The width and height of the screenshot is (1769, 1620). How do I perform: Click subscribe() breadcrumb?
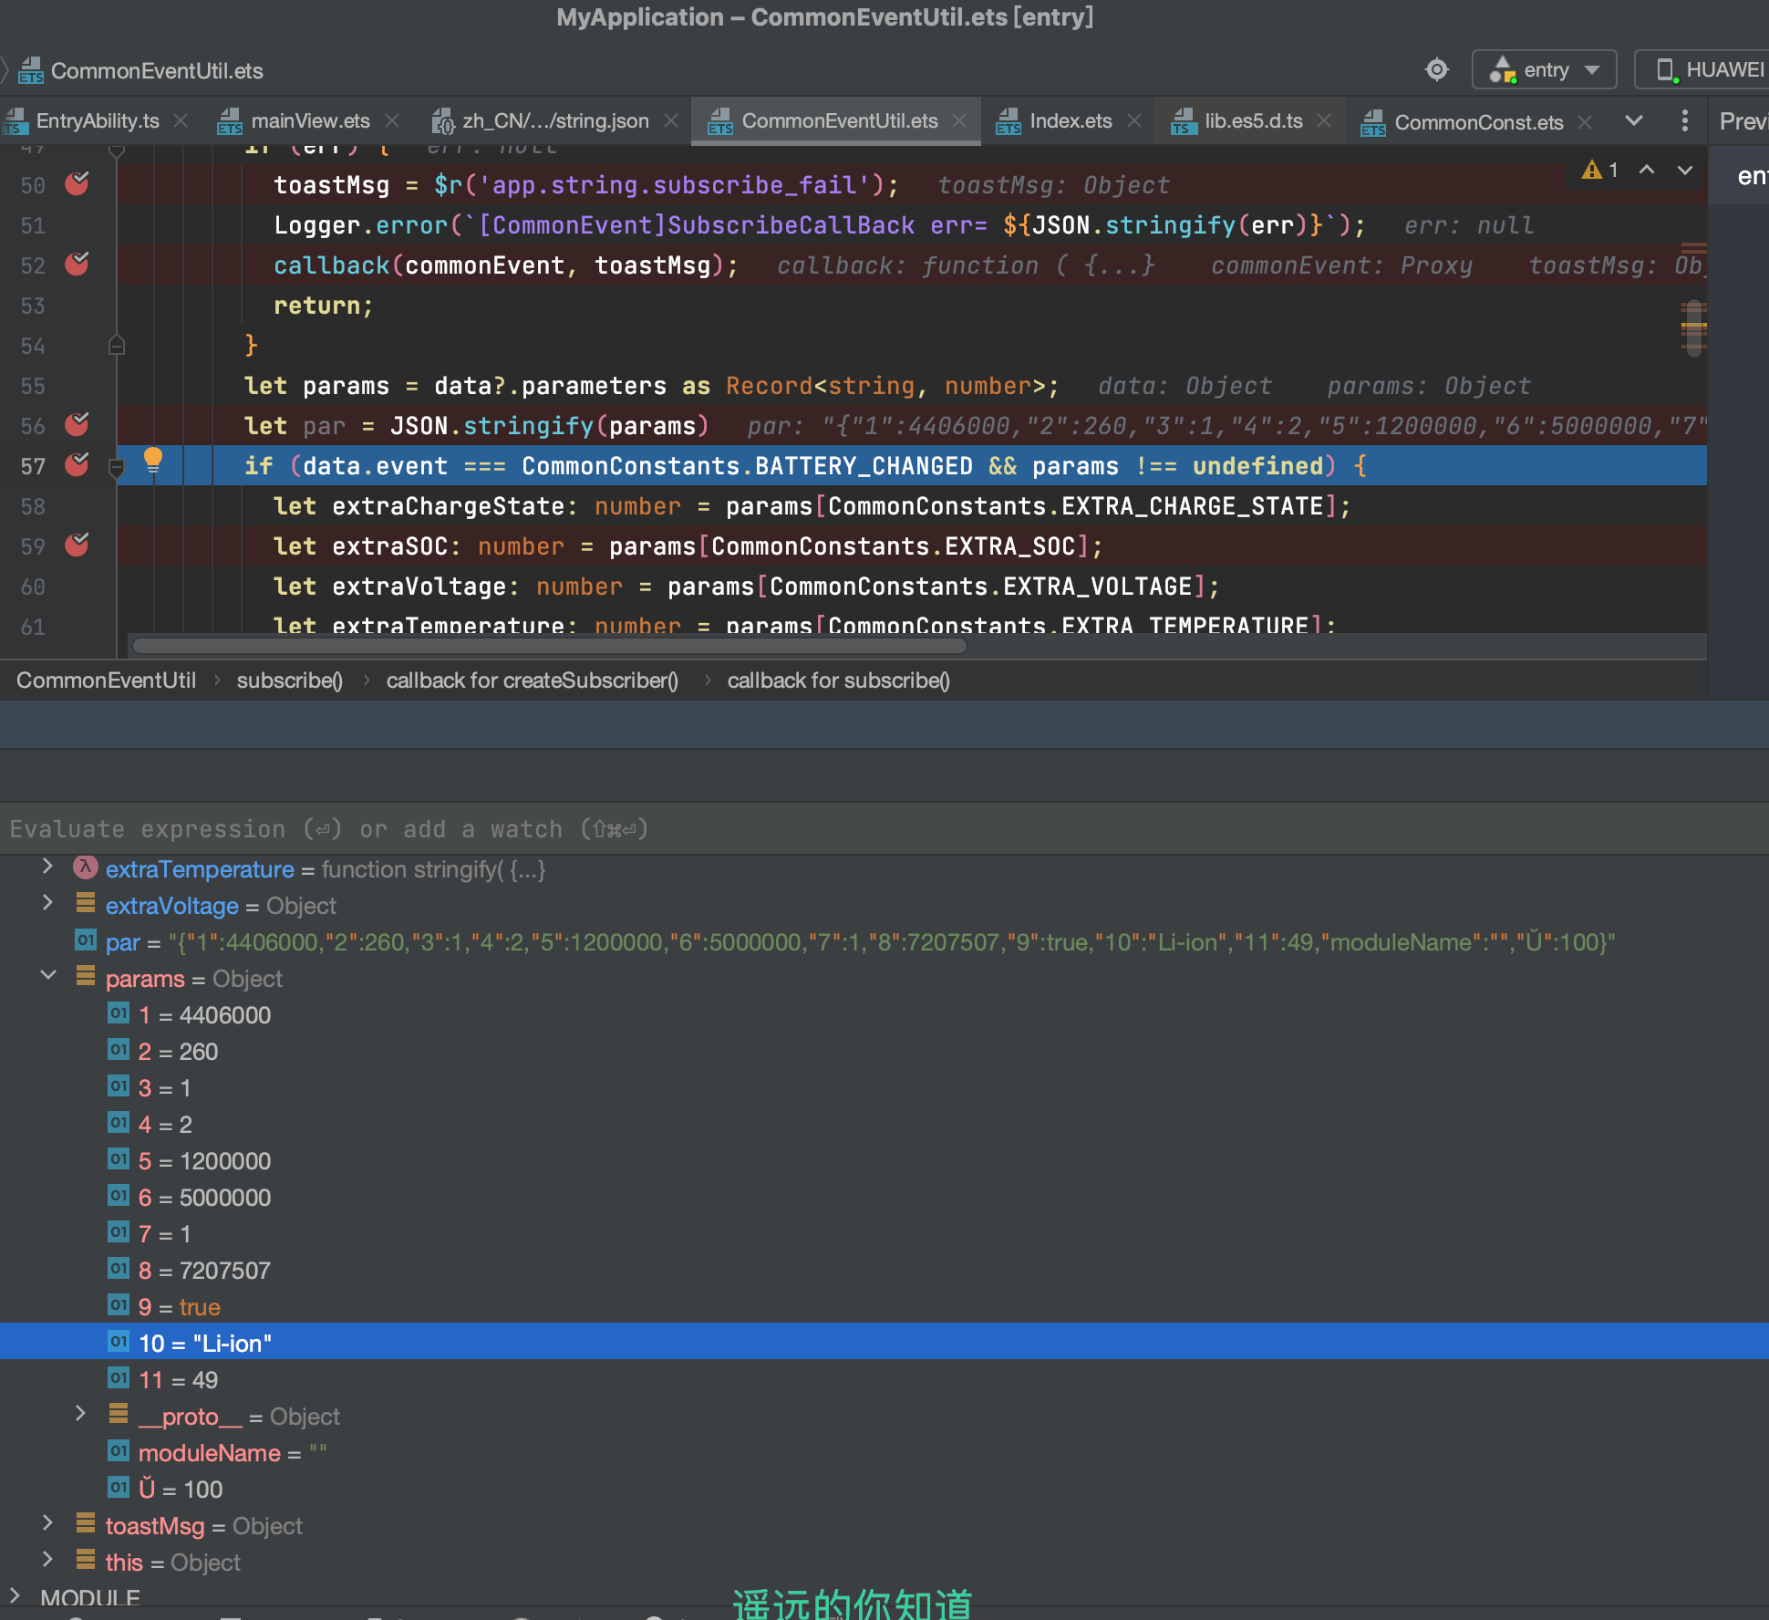[290, 680]
